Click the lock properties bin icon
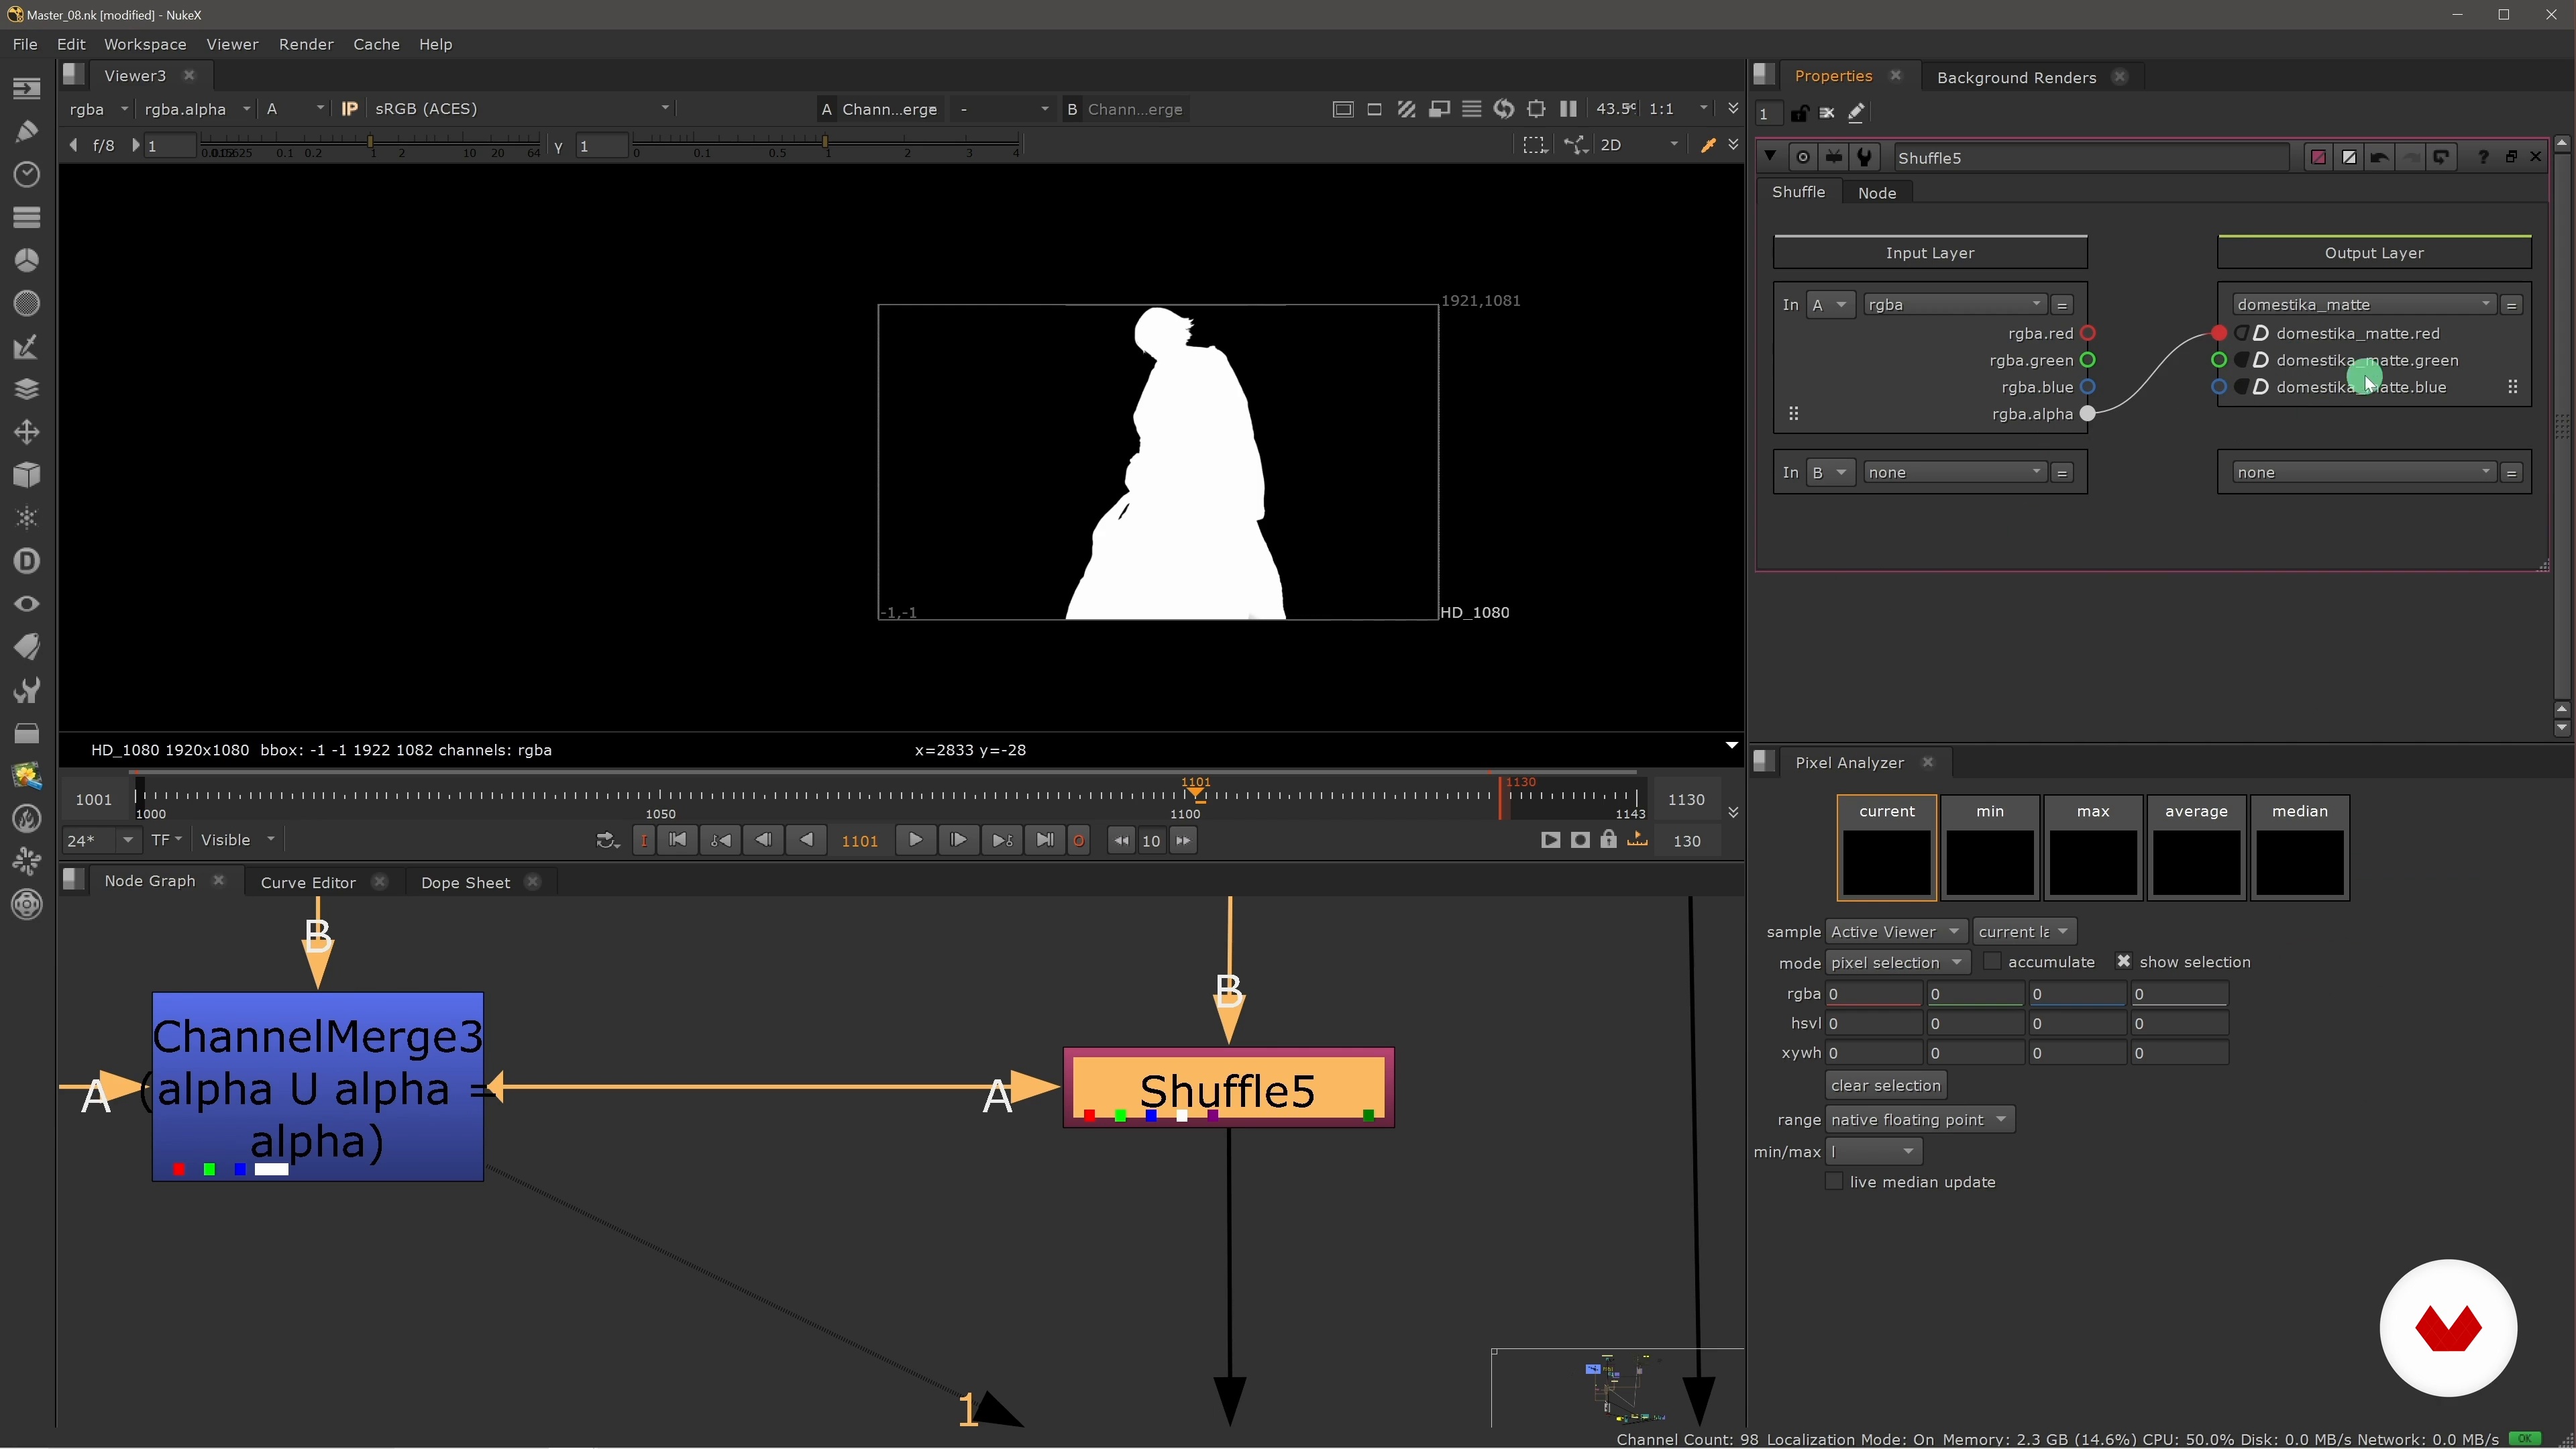 point(1799,113)
